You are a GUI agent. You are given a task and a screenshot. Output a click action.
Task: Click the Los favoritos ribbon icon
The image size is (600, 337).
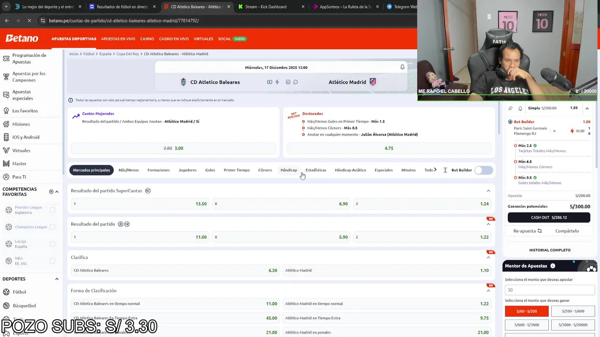(x=6, y=111)
